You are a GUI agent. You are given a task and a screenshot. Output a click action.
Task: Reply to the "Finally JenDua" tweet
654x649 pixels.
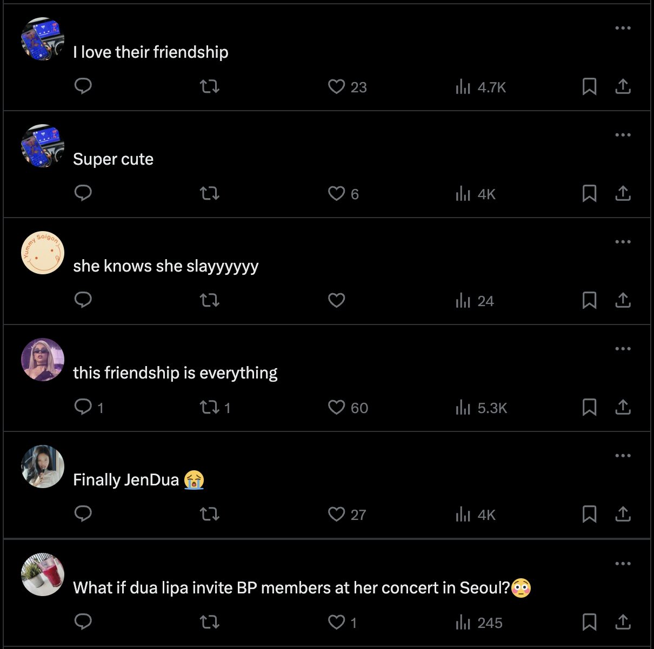(83, 514)
